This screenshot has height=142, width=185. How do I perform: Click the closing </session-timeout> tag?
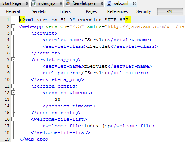[69, 106]
